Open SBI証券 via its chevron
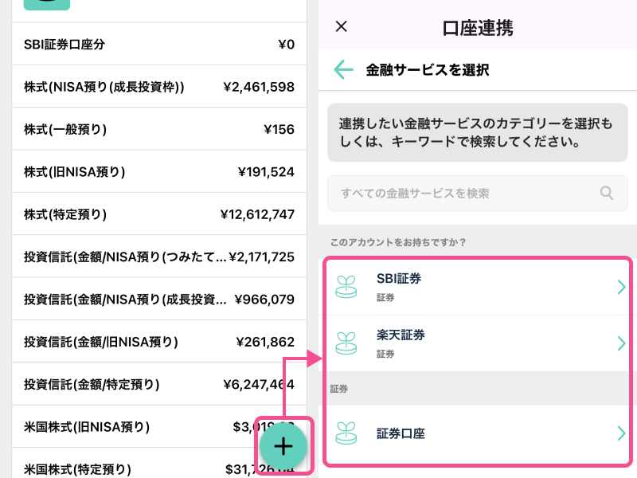Image resolution: width=637 pixels, height=478 pixels. point(621,287)
